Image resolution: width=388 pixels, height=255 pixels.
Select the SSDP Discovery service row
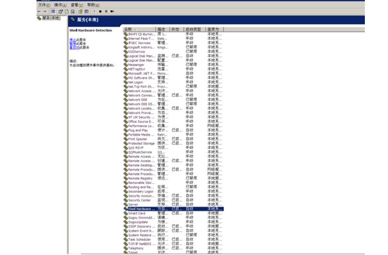point(173,226)
